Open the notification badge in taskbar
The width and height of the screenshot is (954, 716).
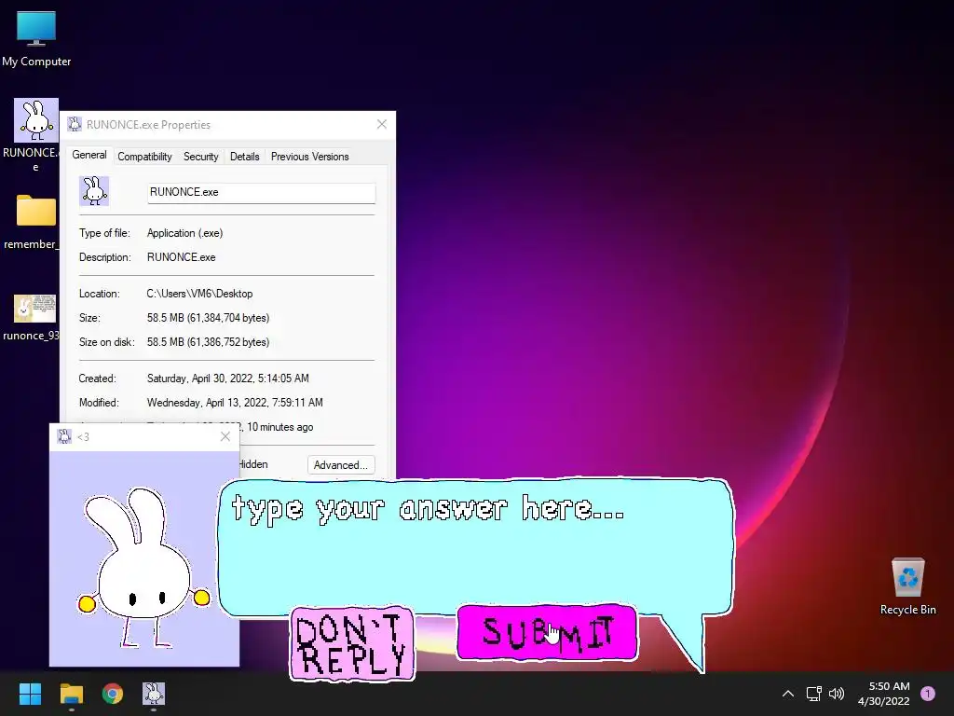pos(928,694)
